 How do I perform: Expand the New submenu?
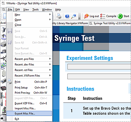tap(33, 15)
